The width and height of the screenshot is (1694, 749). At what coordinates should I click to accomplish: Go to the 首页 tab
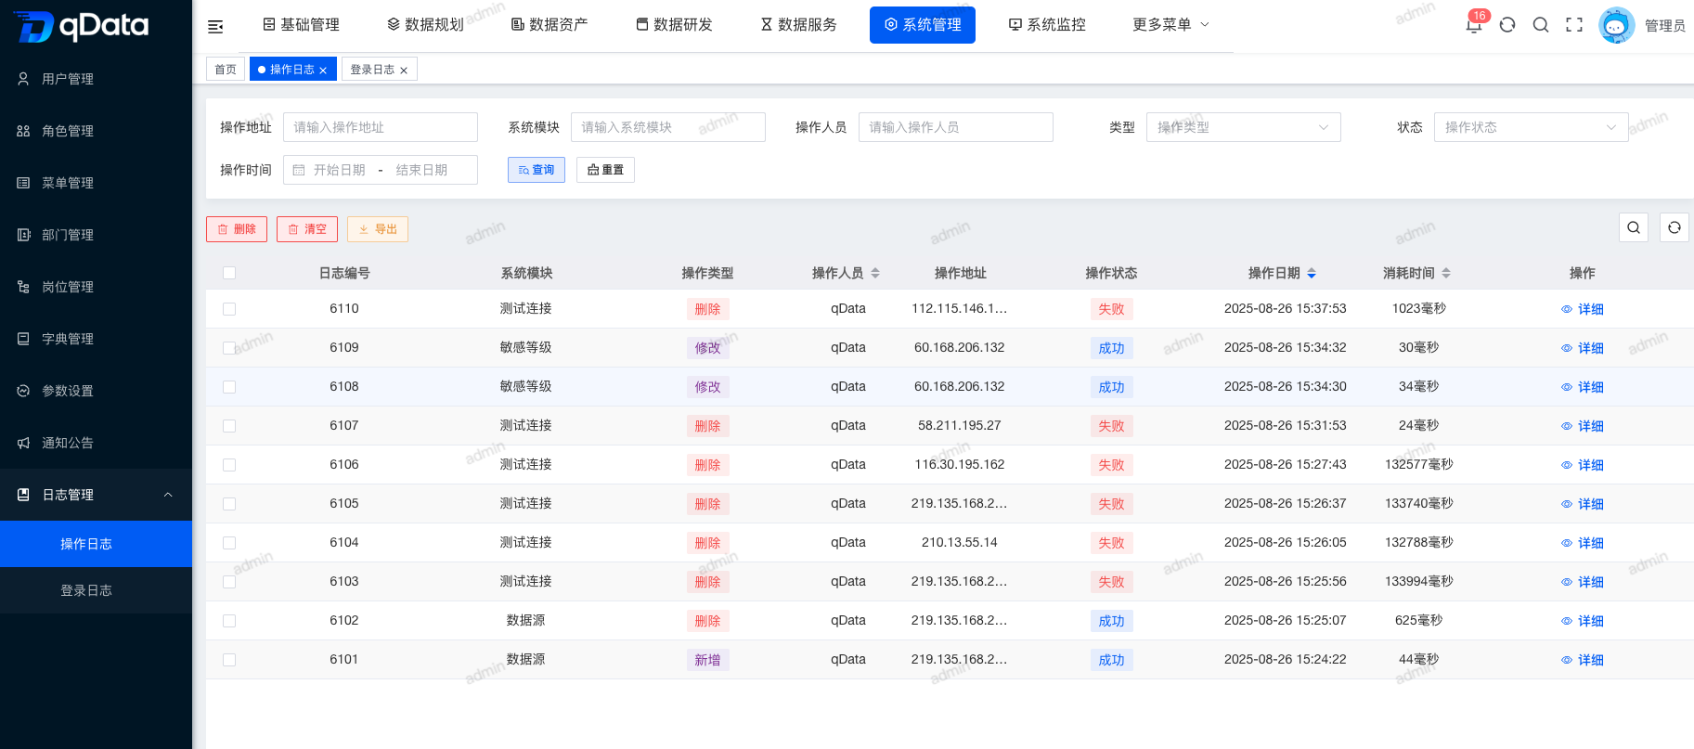point(226,70)
